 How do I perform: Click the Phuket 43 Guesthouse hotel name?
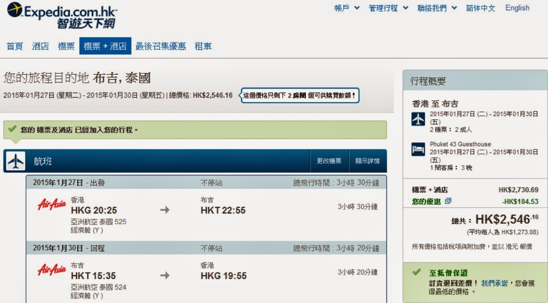(x=460, y=144)
